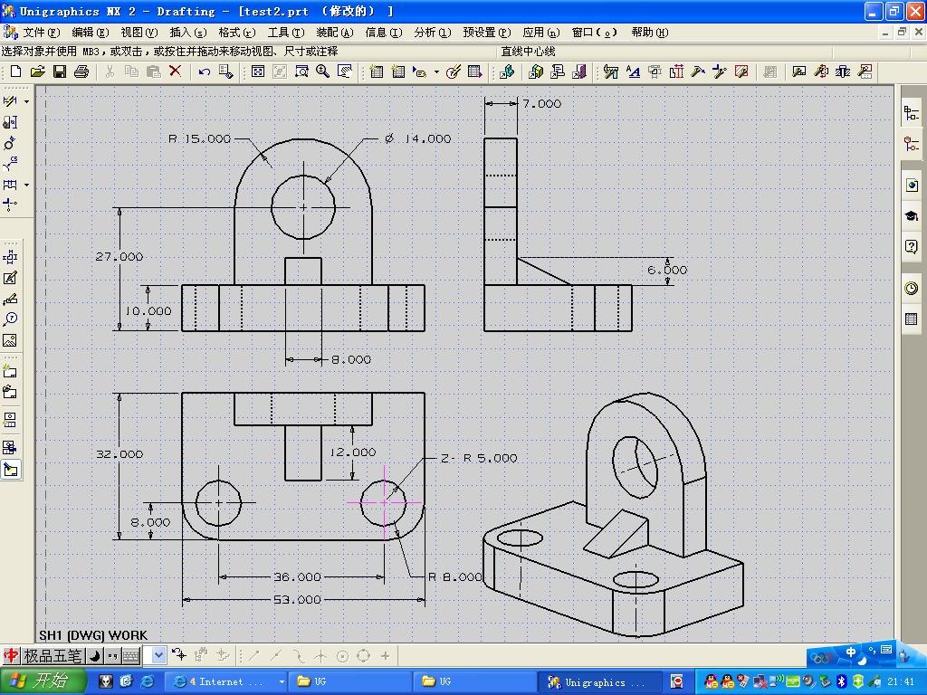The width and height of the screenshot is (927, 695).
Task: Undo the last action with the undo arrow
Action: click(204, 71)
